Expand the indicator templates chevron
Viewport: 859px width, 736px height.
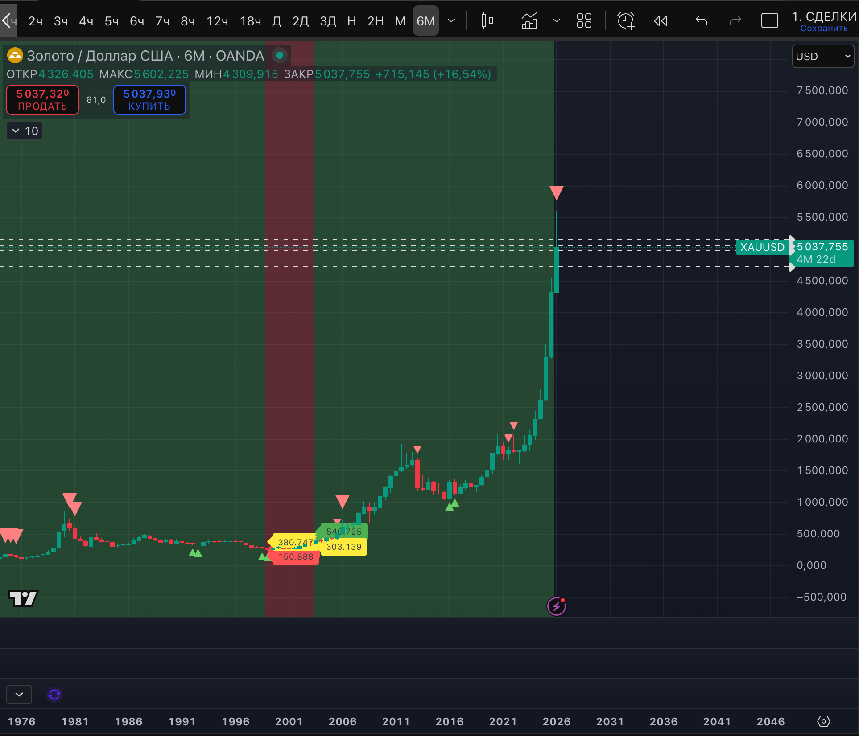556,21
